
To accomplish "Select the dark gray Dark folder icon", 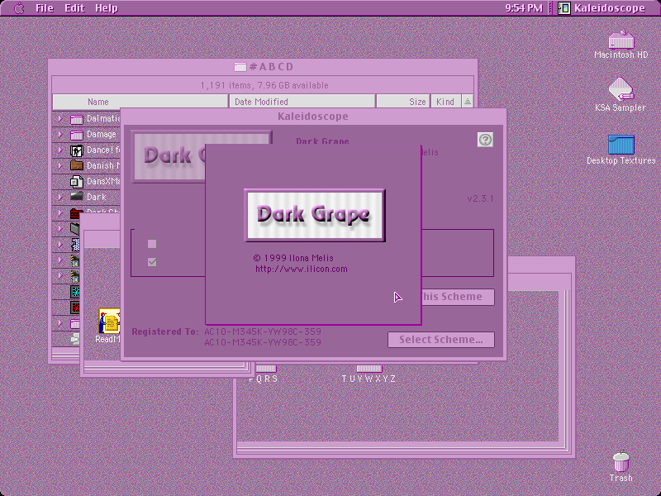I will coord(76,197).
